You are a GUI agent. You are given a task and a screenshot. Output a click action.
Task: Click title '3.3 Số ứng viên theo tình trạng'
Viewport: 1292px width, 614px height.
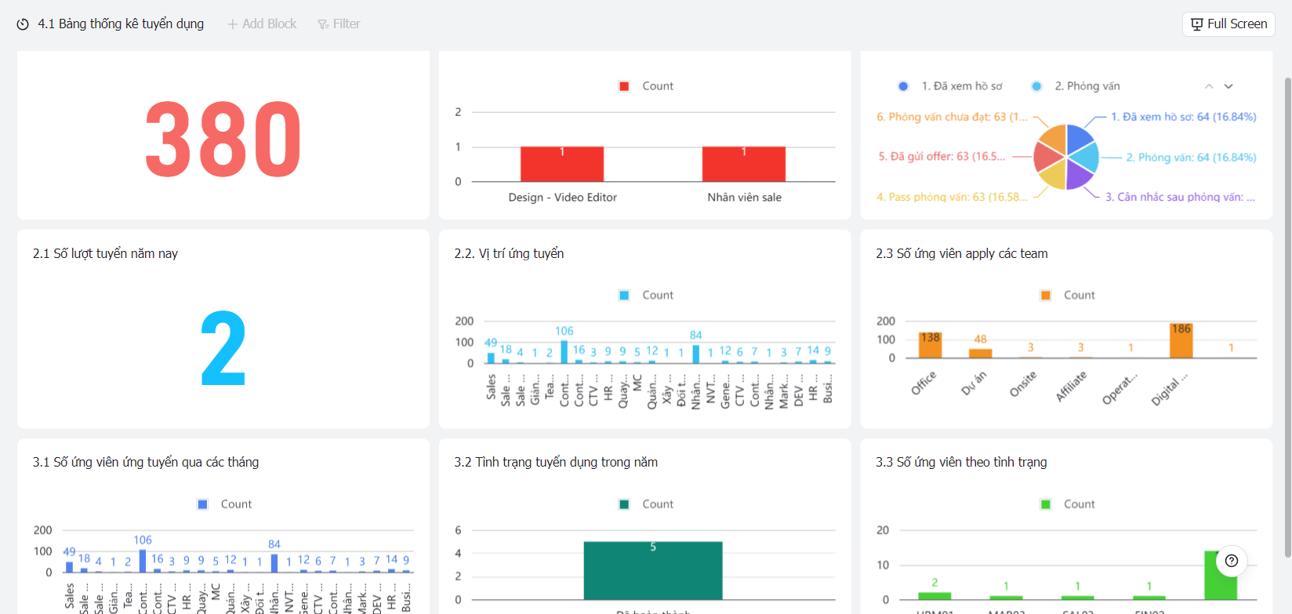coord(961,462)
